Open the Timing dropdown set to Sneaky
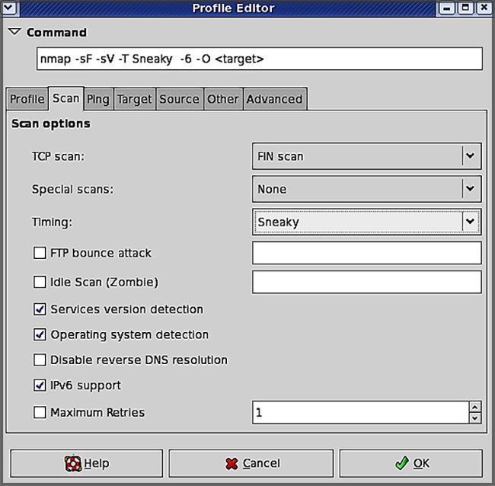Screen dimensions: 495x486 (x=367, y=222)
